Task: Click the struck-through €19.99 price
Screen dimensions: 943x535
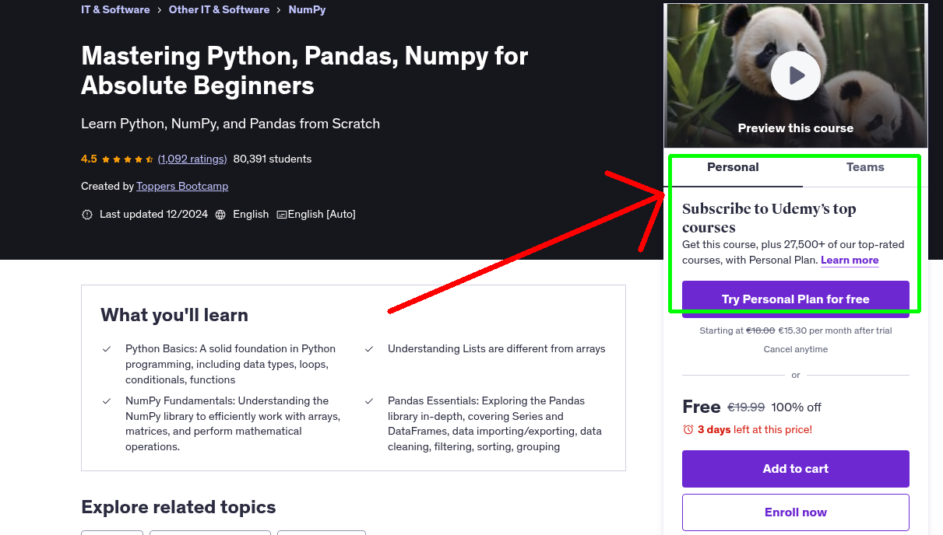Action: [x=746, y=407]
